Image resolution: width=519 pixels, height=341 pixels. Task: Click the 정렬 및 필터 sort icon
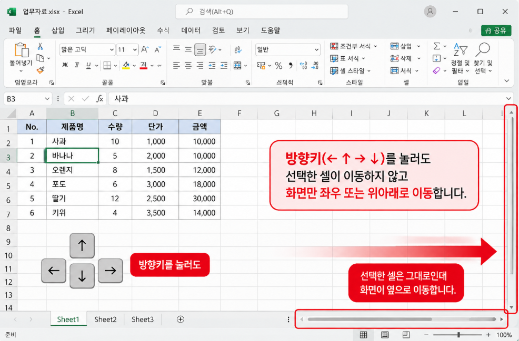460,49
